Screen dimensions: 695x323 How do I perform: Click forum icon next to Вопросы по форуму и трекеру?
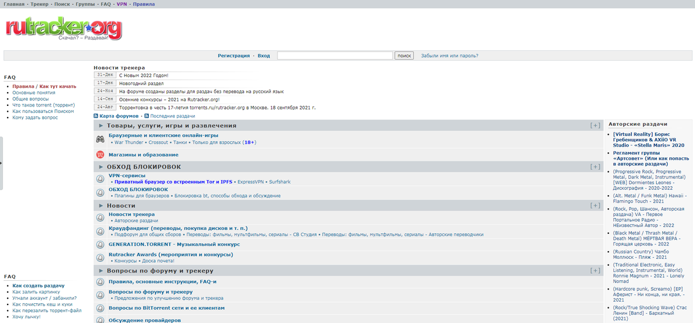click(x=100, y=295)
